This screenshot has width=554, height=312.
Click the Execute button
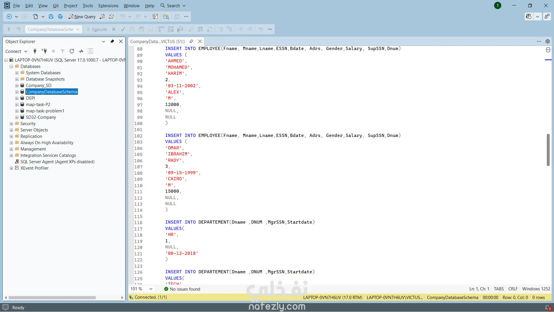97,29
